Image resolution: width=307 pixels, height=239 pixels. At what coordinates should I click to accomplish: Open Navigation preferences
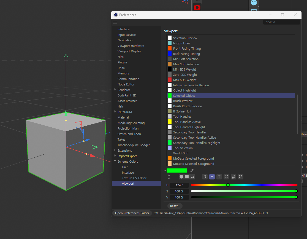125,40
